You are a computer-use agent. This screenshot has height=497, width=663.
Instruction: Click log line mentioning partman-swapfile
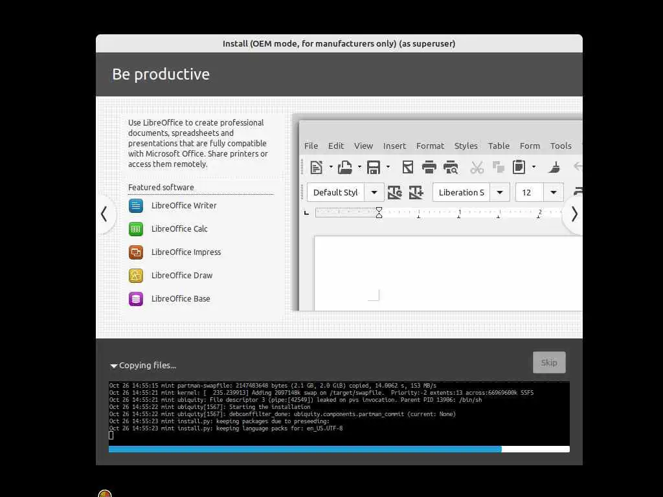coord(273,386)
